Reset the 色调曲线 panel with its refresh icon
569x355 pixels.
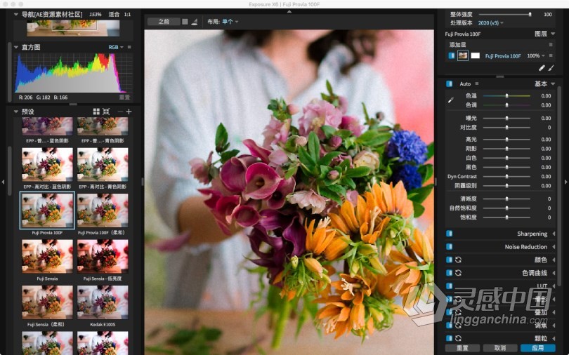pyautogui.click(x=458, y=273)
